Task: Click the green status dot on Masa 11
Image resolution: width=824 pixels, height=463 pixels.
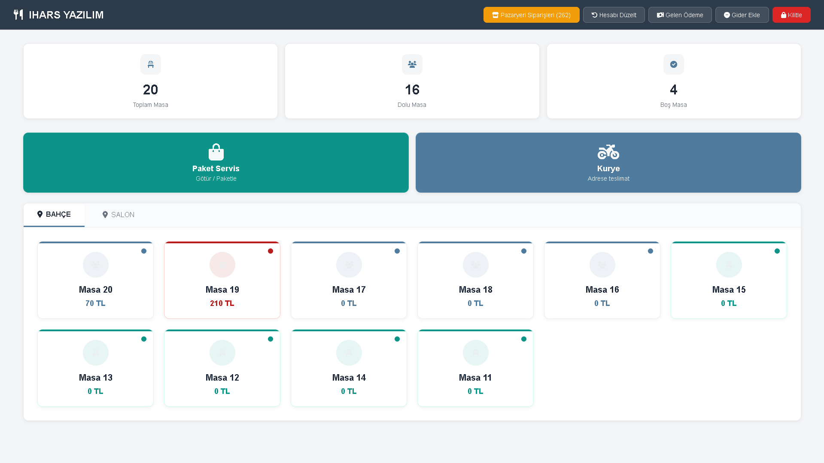Action: (524, 339)
